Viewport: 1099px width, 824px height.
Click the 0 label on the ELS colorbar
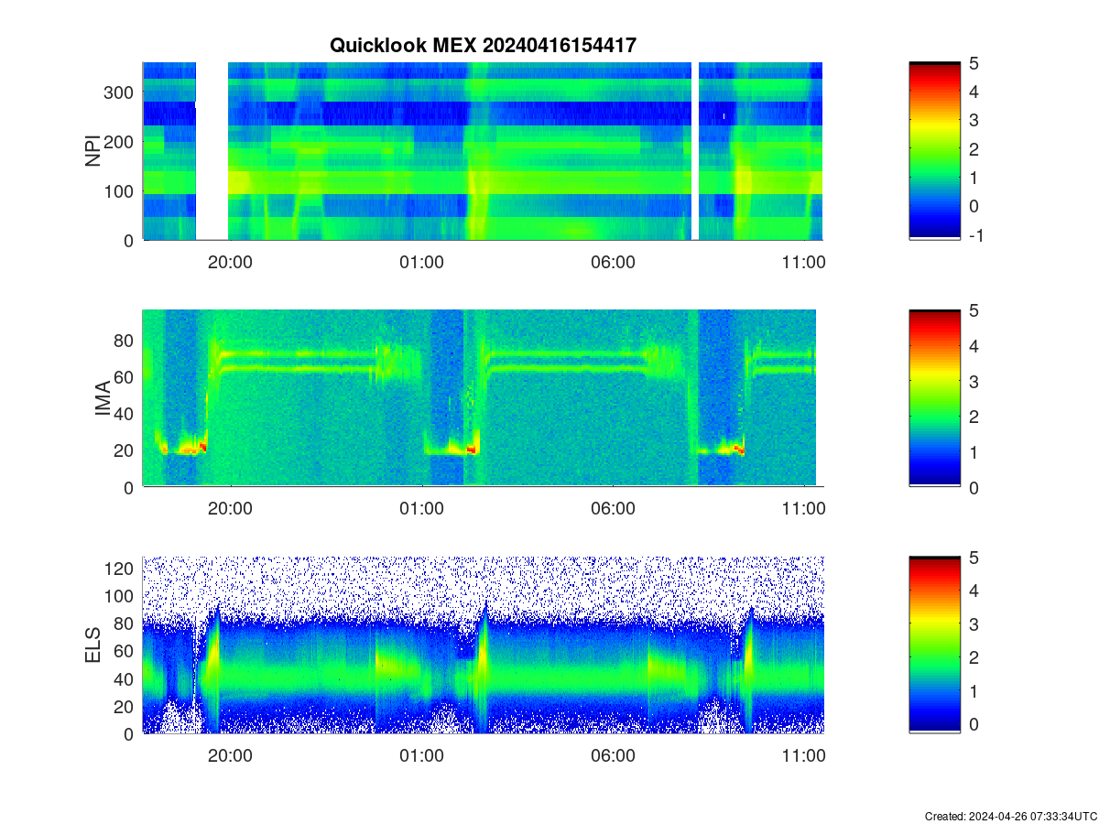[x=974, y=724]
